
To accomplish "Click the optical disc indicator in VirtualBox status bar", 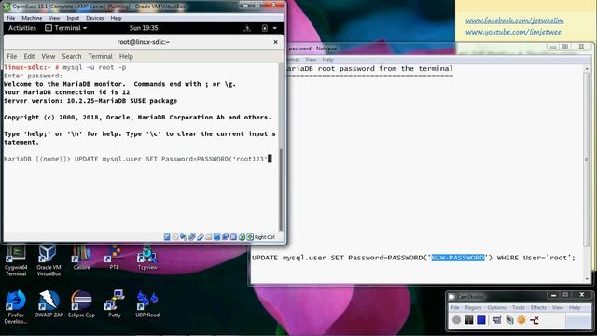I will click(175, 237).
